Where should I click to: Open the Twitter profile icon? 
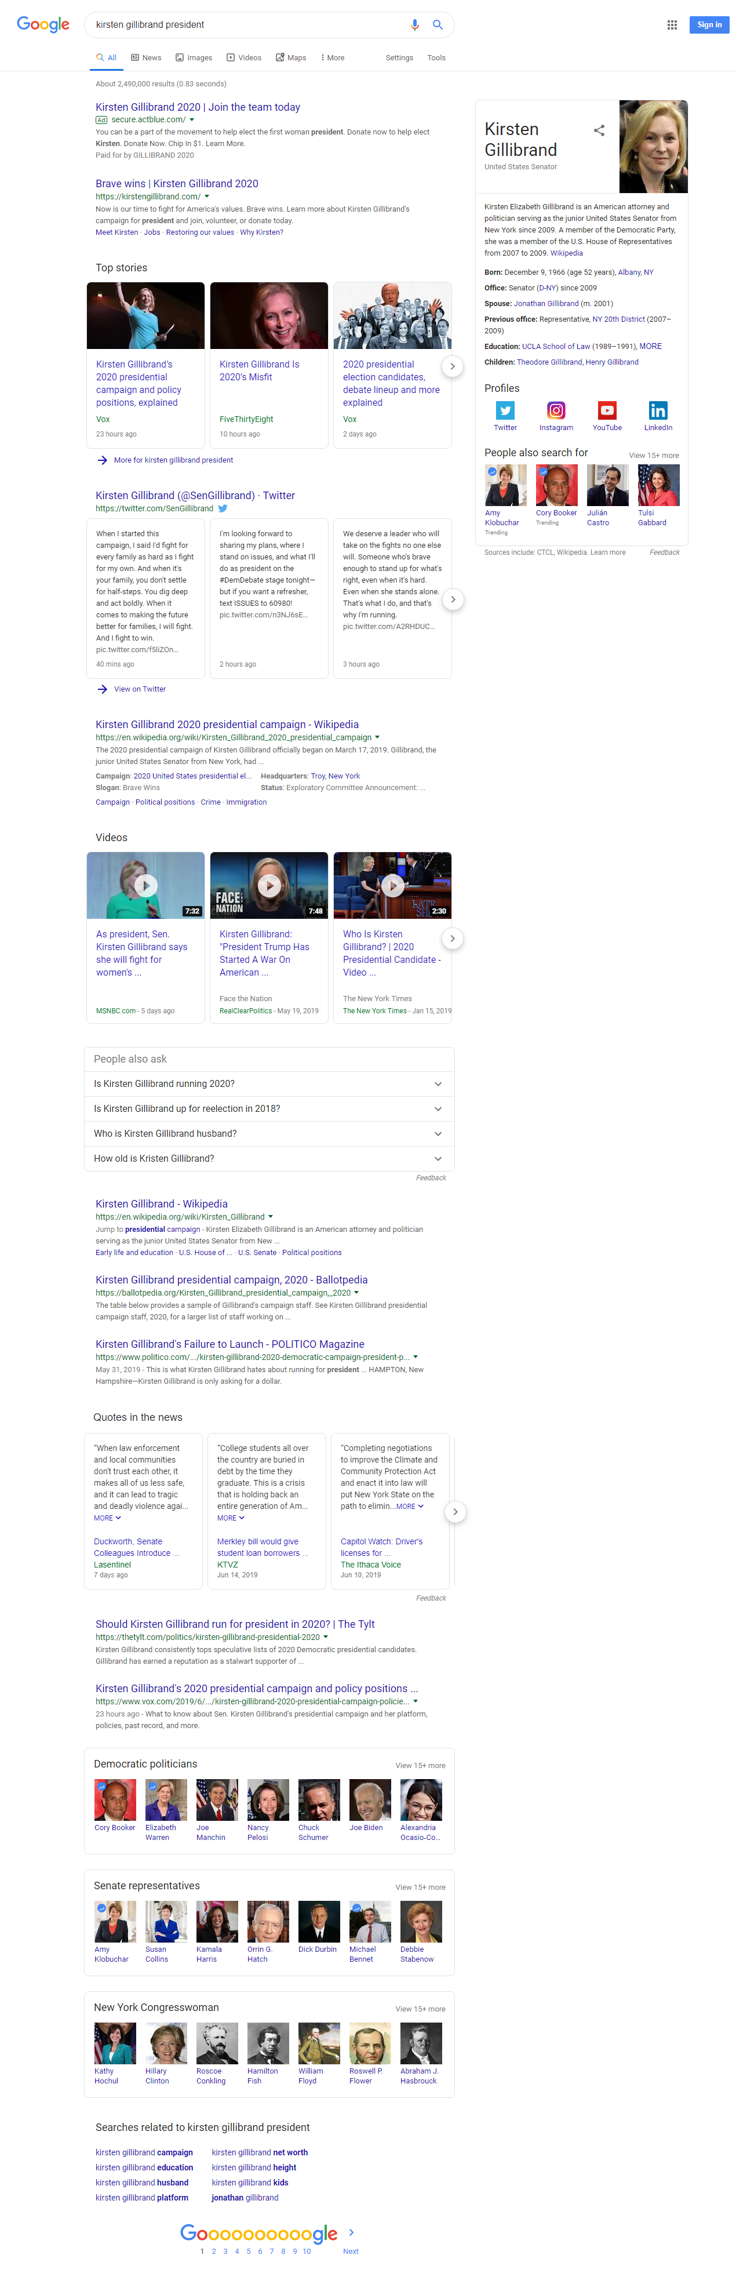(505, 410)
